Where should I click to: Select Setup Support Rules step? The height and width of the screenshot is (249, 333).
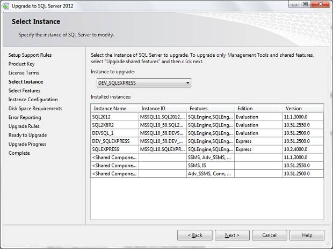click(x=30, y=55)
